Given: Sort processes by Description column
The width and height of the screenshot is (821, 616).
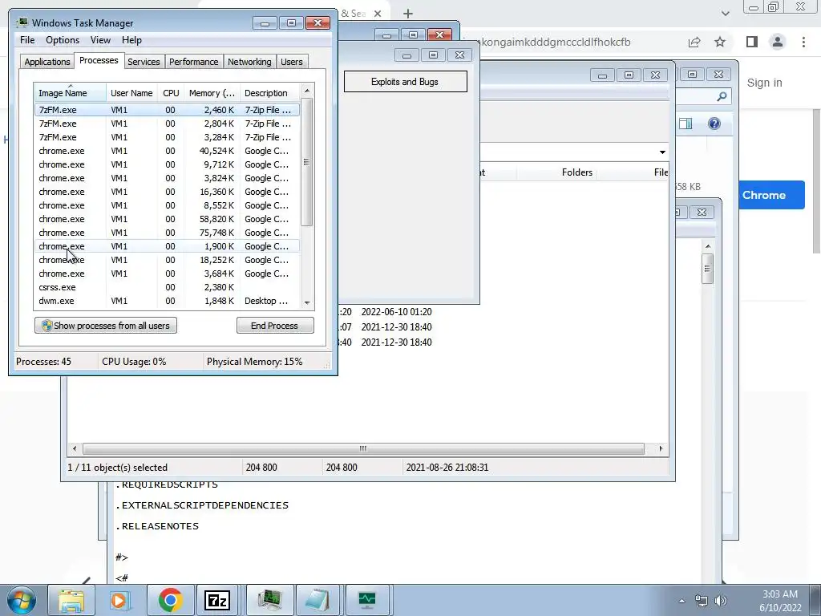Looking at the screenshot, I should (x=269, y=93).
